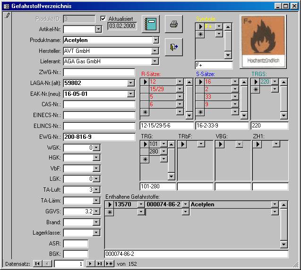Open the LAGA-Nr.(alt) dropdown
The height and width of the screenshot is (270, 301).
pos(130,83)
